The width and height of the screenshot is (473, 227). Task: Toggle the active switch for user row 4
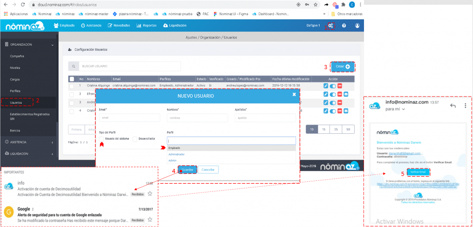click(333, 111)
